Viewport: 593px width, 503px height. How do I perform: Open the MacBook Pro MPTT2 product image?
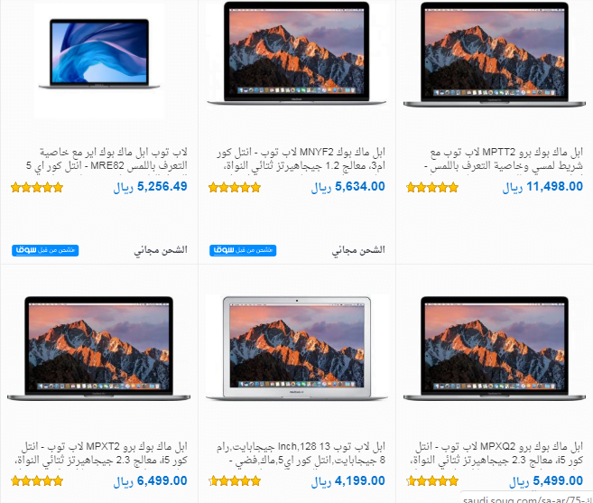click(x=495, y=54)
